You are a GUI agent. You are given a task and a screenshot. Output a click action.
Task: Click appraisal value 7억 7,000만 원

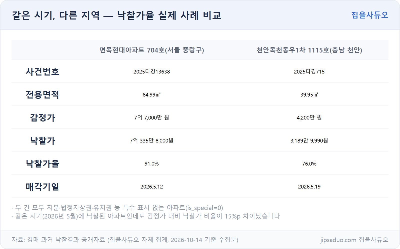152,117
